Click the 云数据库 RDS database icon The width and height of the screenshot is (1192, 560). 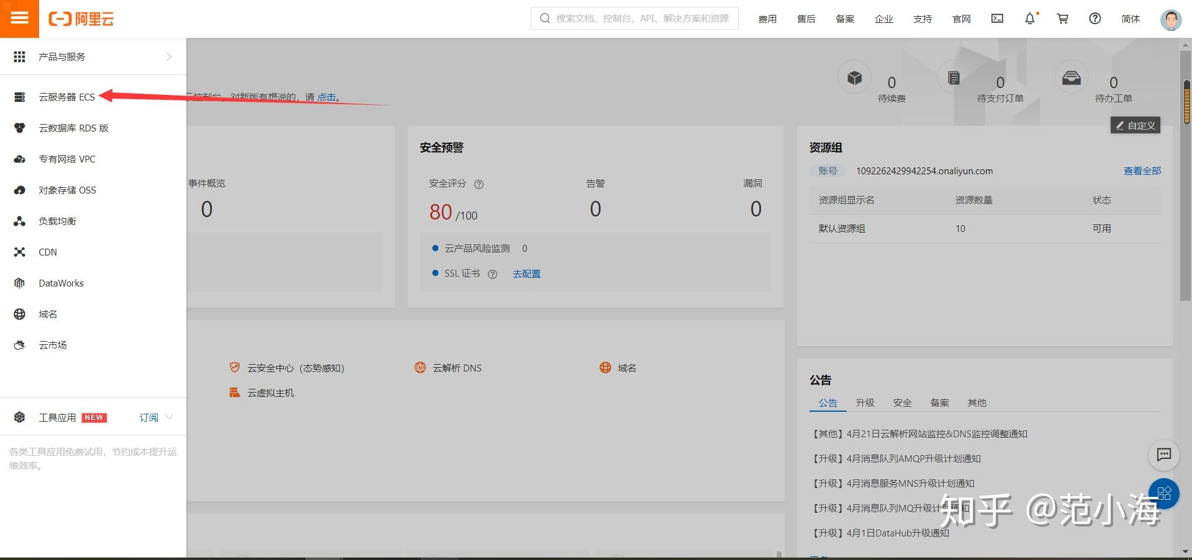click(x=20, y=128)
